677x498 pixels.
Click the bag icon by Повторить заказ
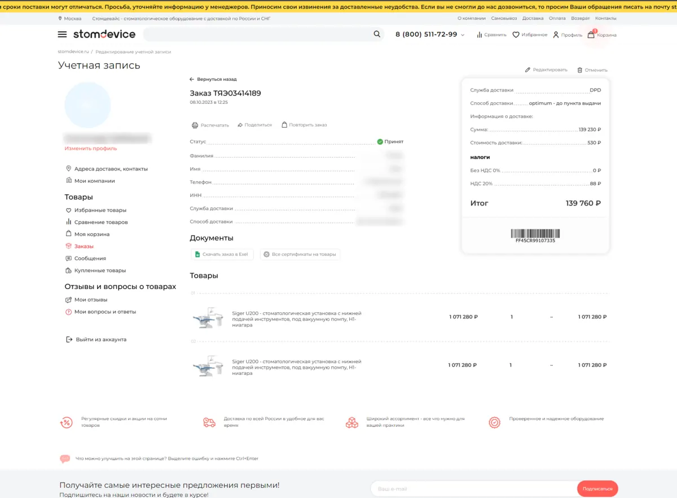[284, 125]
